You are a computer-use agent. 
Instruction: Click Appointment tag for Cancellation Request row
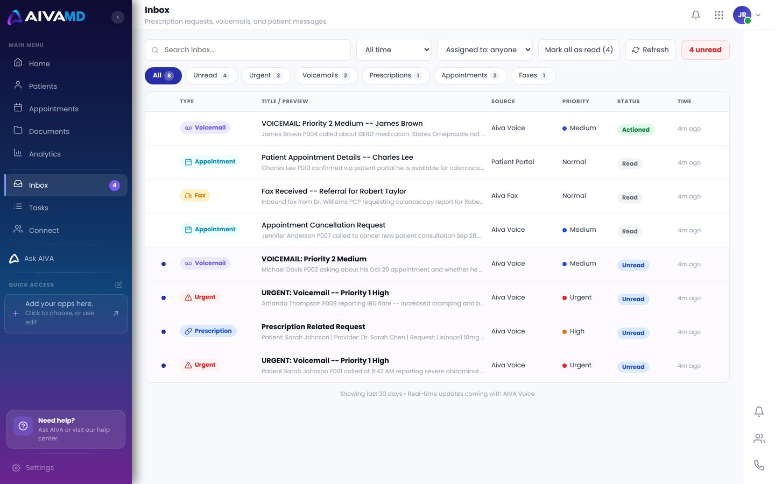210,230
